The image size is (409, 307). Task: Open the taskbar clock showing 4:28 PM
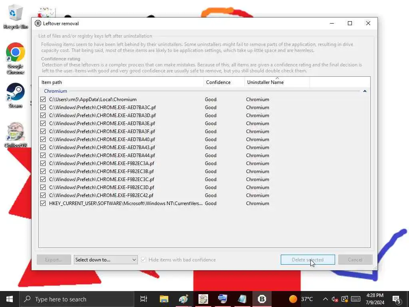pos(375,299)
